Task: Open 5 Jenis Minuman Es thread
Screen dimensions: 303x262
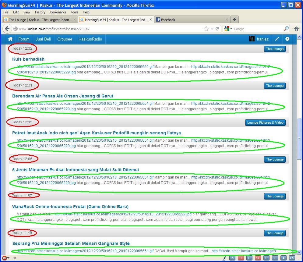Action: [x=76, y=170]
